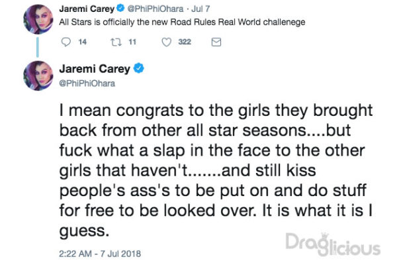Click the reply speech bubble icon
The width and height of the screenshot is (397, 265).
pos(66,42)
